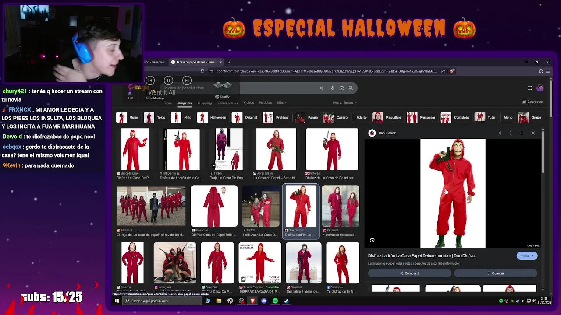Switch to the Imágenes tab
The image size is (561, 315).
pos(185,102)
